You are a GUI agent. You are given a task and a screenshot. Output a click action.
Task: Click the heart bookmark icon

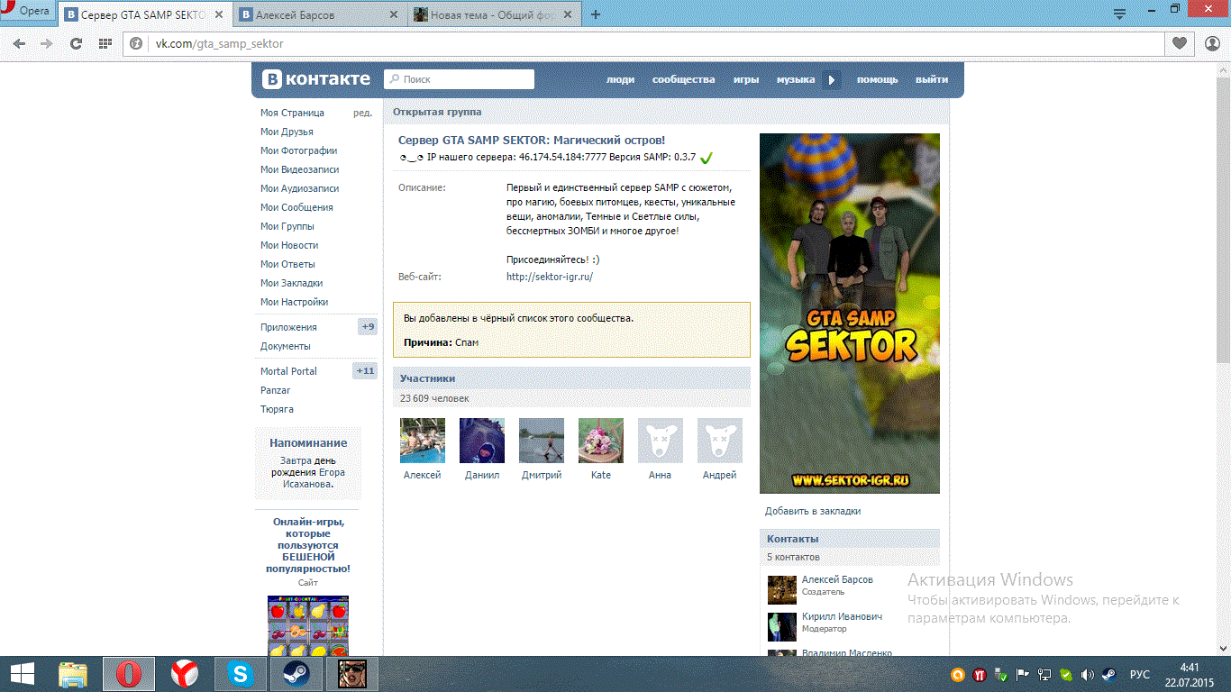[x=1180, y=43]
